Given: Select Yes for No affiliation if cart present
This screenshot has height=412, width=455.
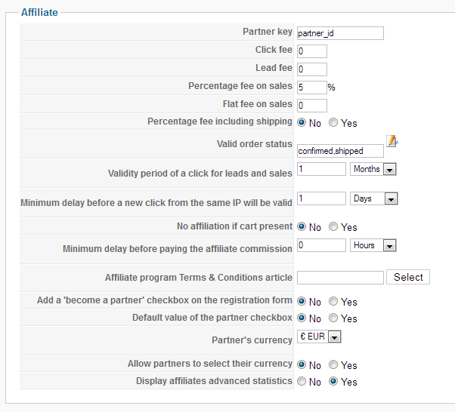Looking at the screenshot, I should tap(333, 227).
